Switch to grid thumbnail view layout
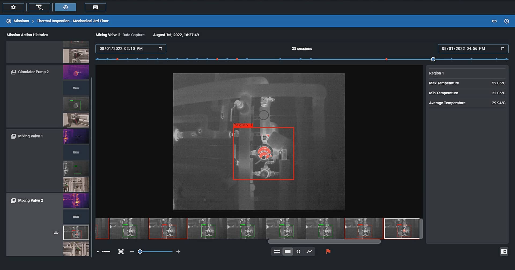The height and width of the screenshot is (270, 515). pos(277,251)
